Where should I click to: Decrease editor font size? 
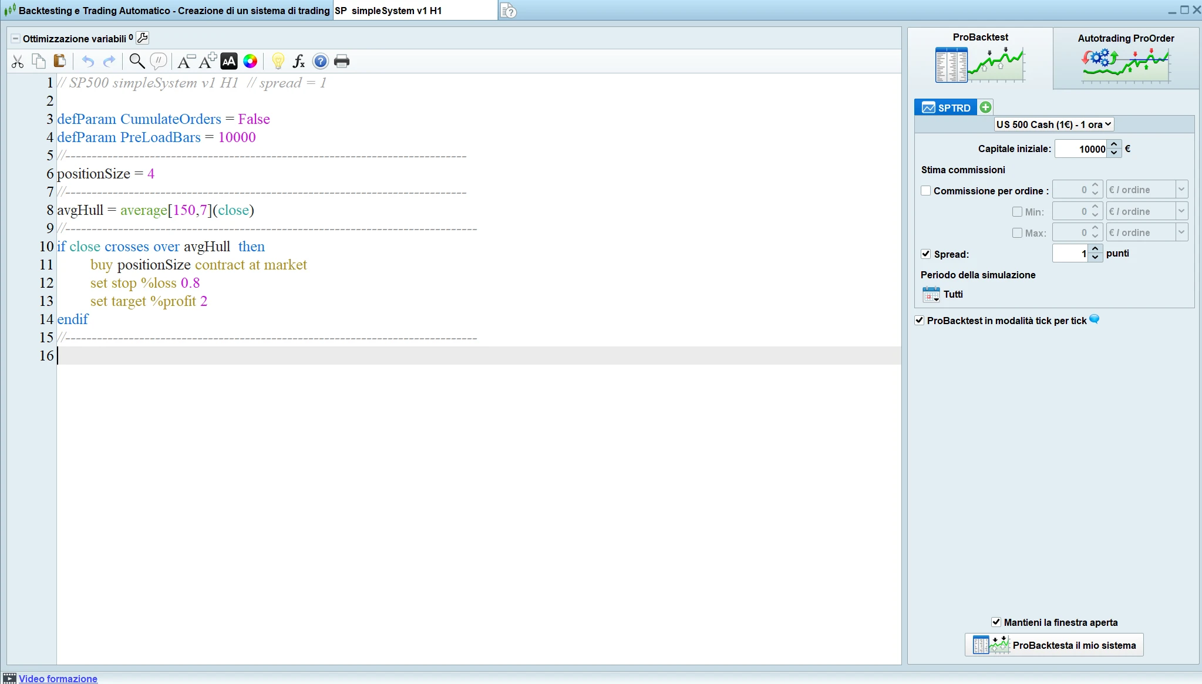(186, 61)
